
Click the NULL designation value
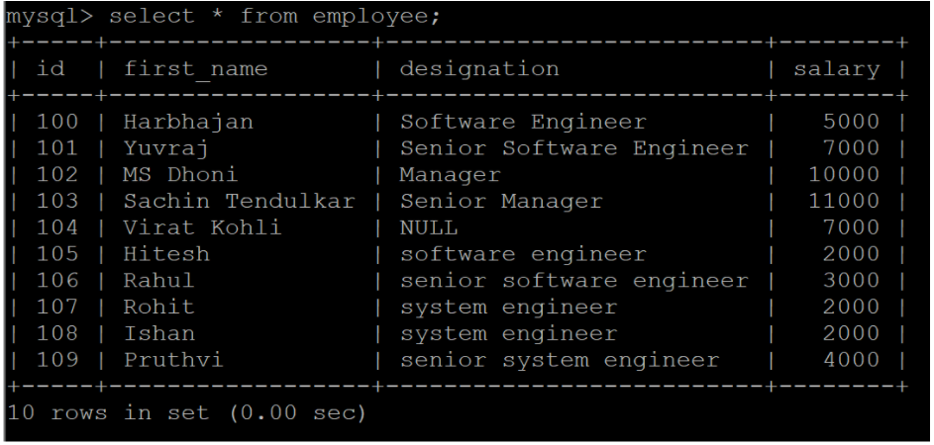pos(429,228)
